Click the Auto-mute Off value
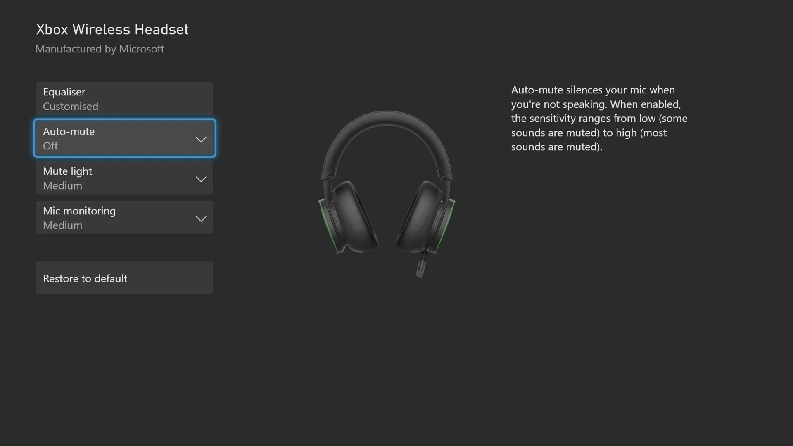Screen dimensions: 793x446 (50, 146)
